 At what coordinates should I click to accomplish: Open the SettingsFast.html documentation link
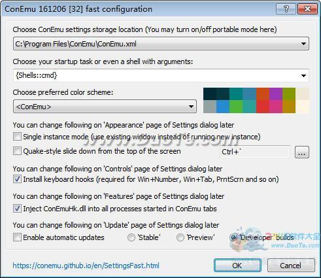[x=86, y=266]
